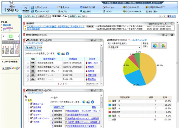Switch the chart to pie chart view
The width and height of the screenshot is (179, 128).
pyautogui.click(x=155, y=46)
